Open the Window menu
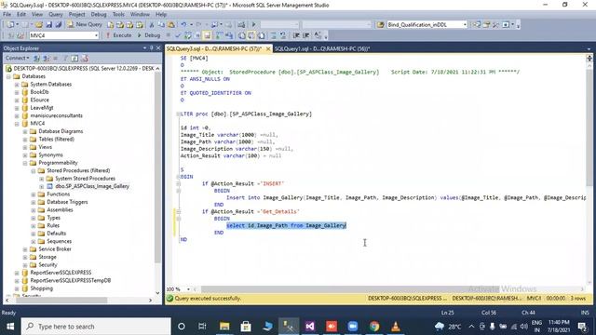Image resolution: width=596 pixels, height=335 pixels. coord(140,14)
